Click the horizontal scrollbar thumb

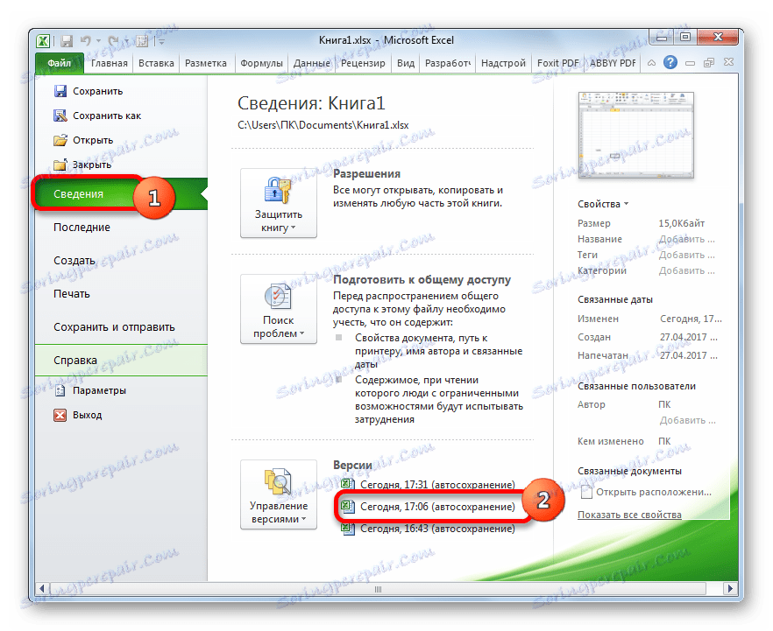tap(378, 589)
